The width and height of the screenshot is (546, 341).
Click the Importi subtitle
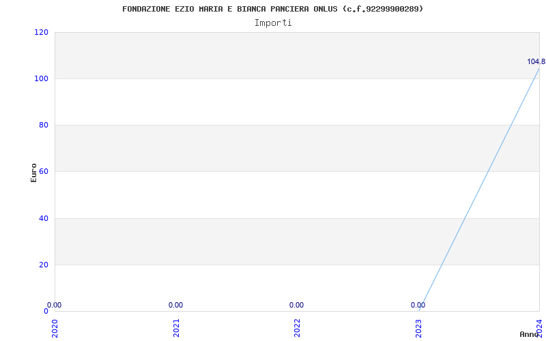point(273,23)
